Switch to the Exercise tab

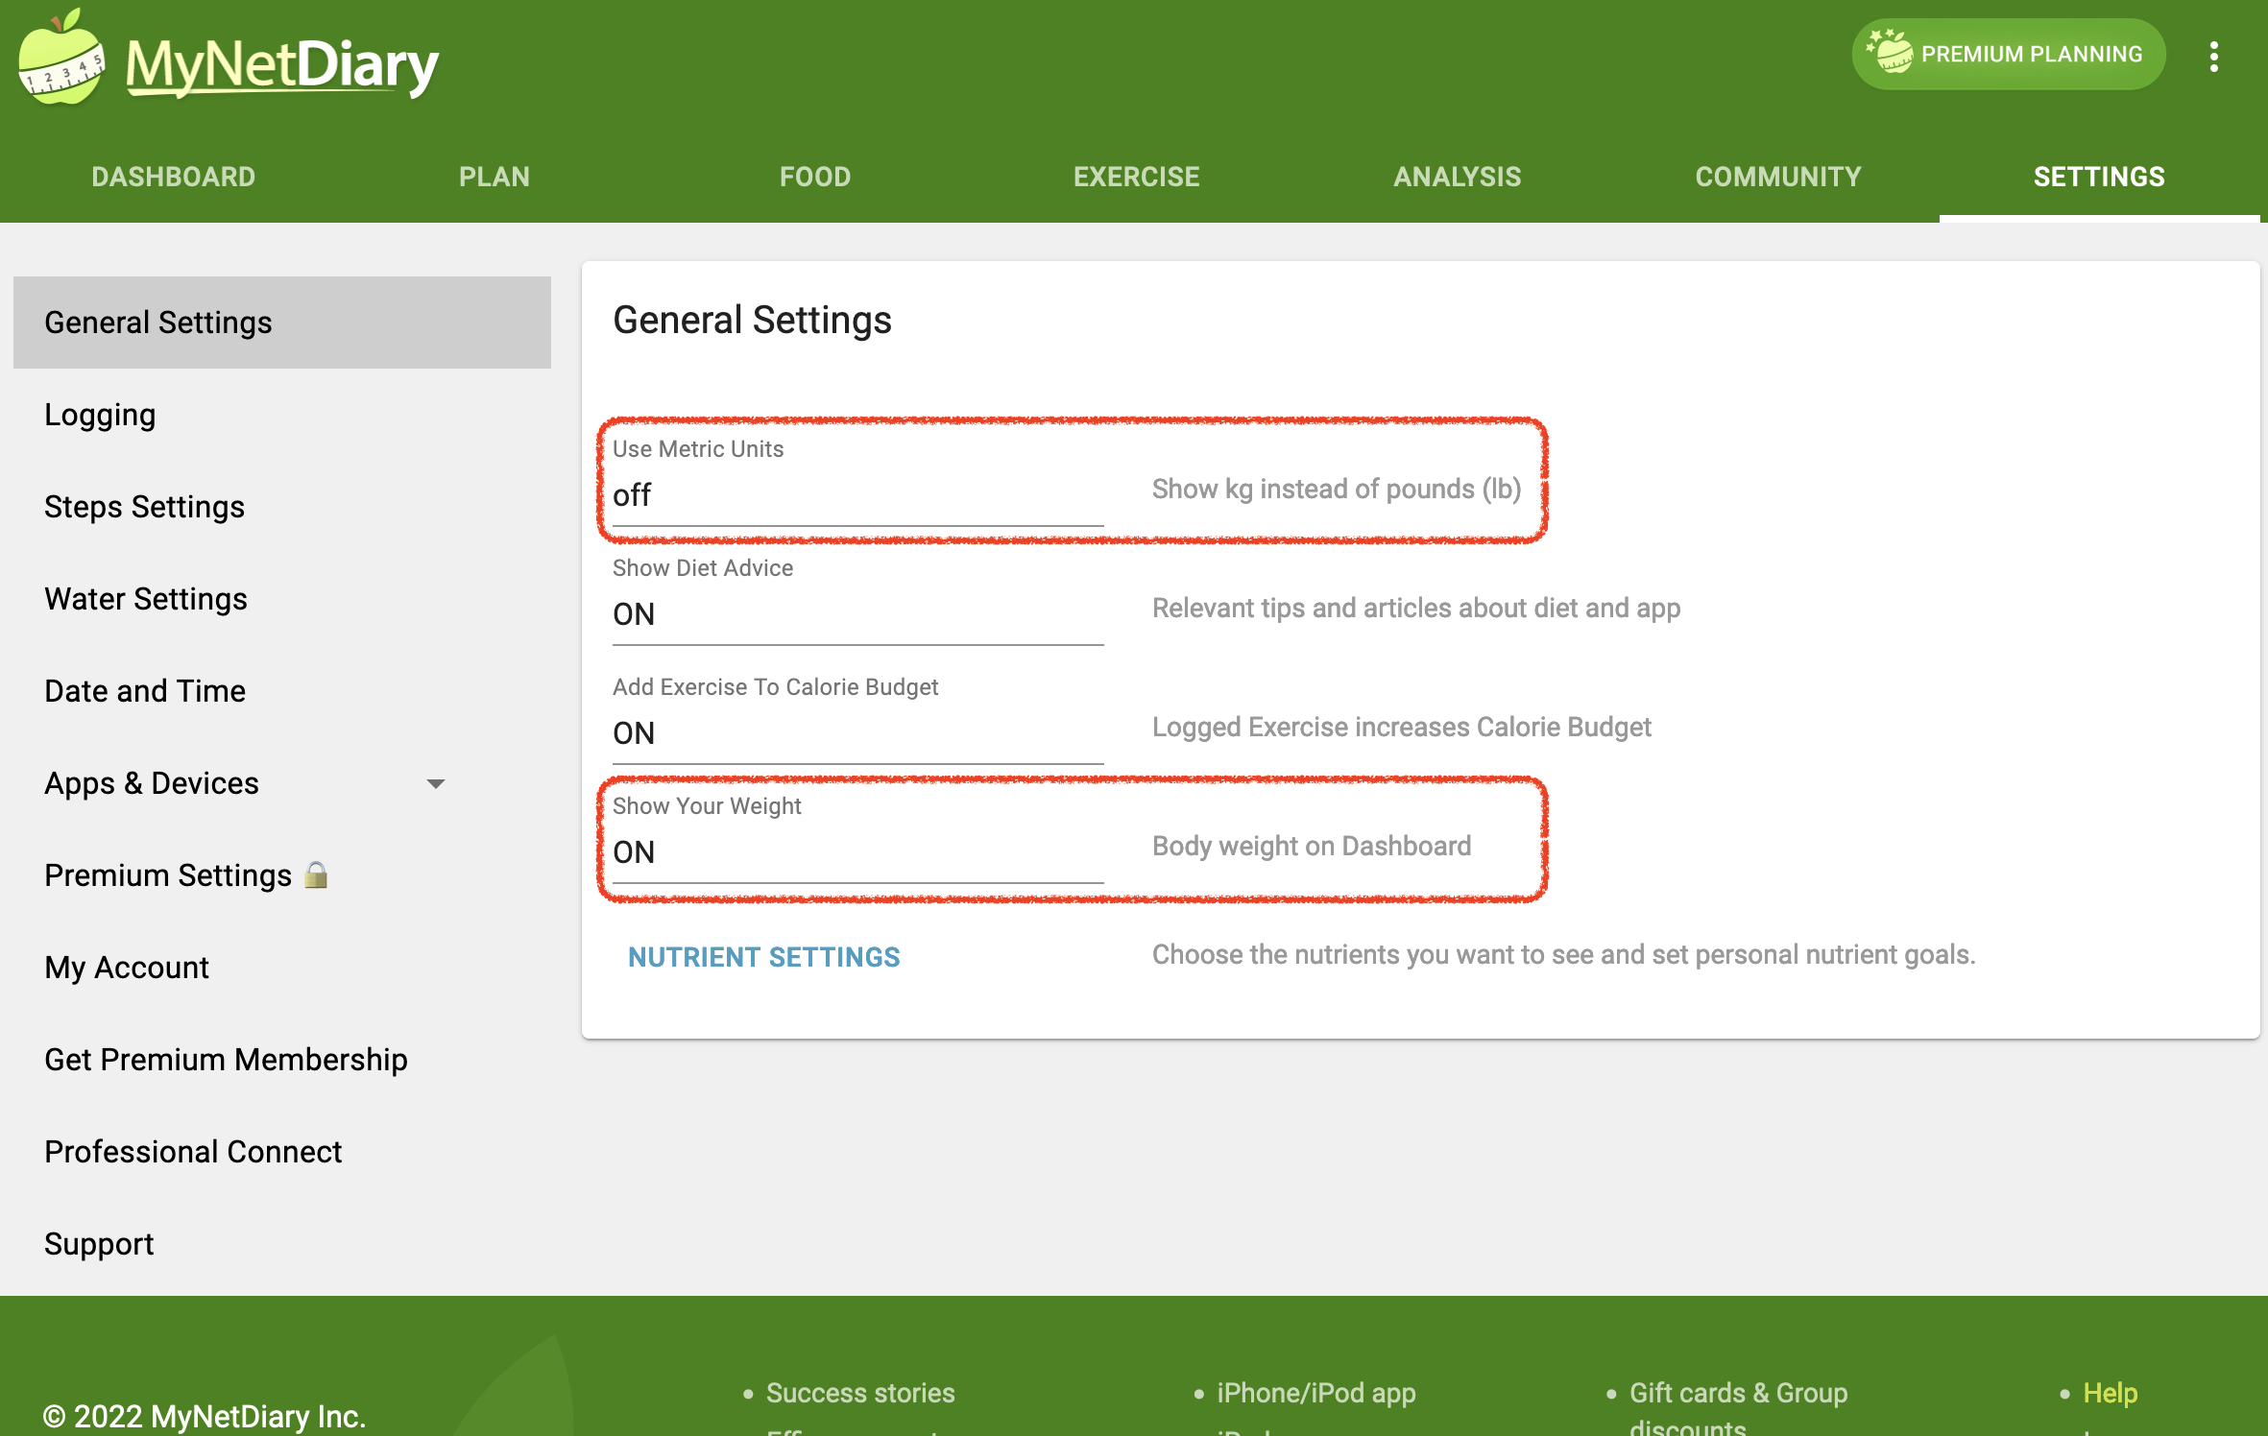(1137, 177)
